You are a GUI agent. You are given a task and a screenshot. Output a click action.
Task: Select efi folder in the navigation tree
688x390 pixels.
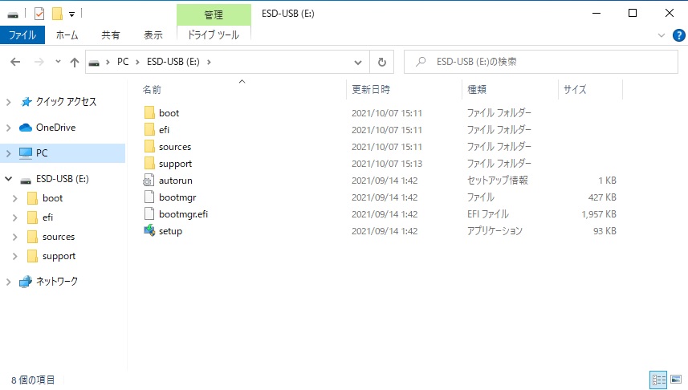[x=47, y=217]
